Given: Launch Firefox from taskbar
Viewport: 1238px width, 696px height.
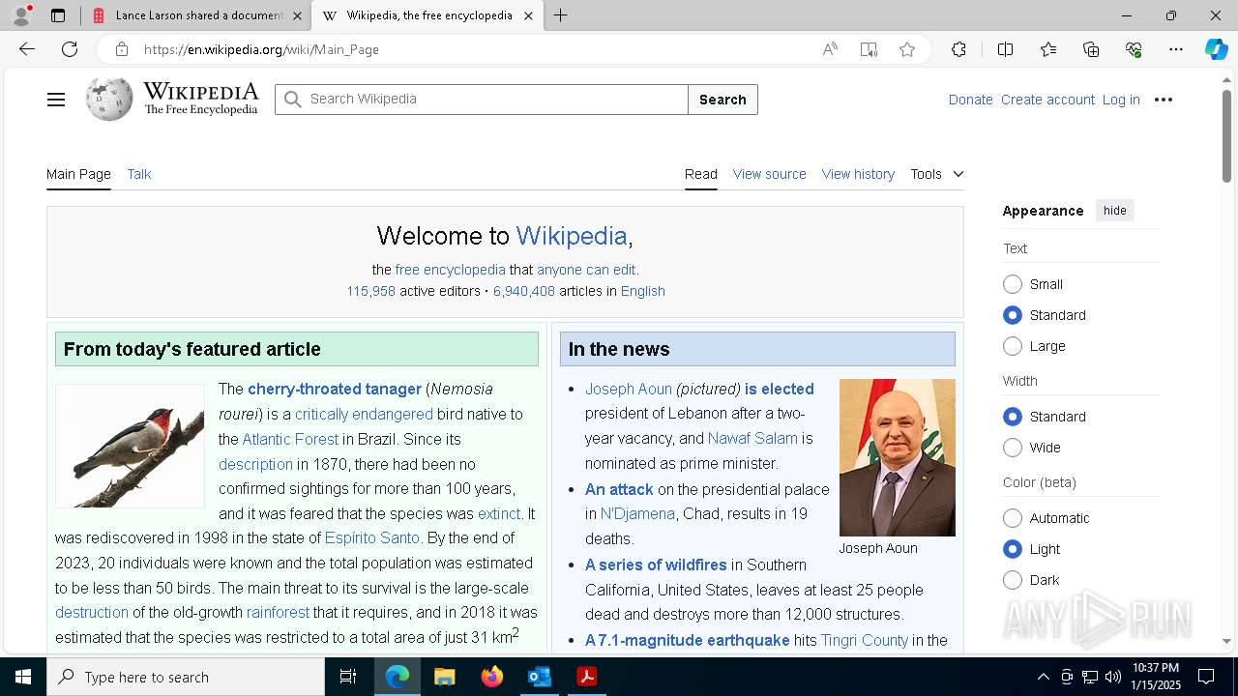Looking at the screenshot, I should coord(491,677).
